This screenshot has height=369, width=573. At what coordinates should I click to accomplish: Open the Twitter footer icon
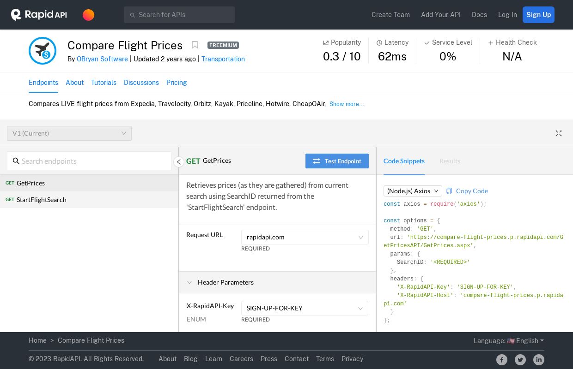[520, 360]
